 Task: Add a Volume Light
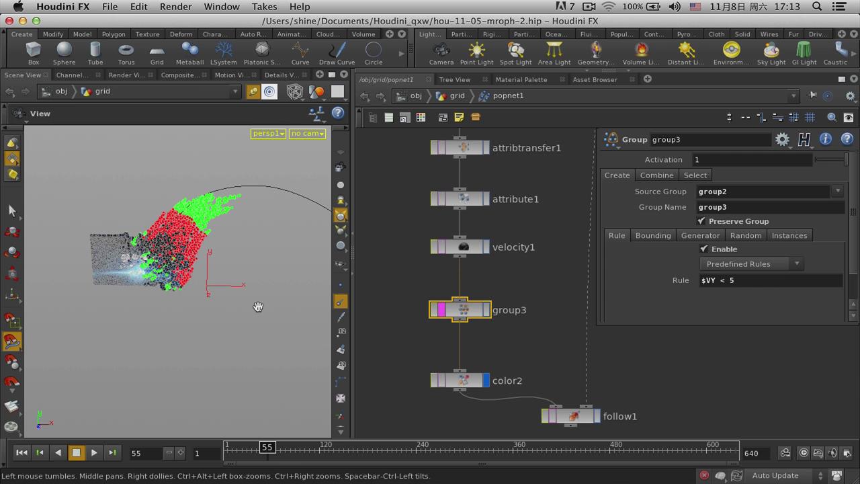point(641,52)
